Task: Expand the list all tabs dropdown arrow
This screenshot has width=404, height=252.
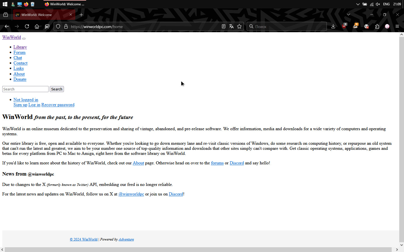Action: 348,15
